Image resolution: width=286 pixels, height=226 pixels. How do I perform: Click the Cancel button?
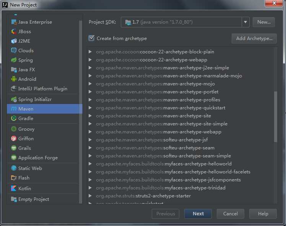pos(231,214)
